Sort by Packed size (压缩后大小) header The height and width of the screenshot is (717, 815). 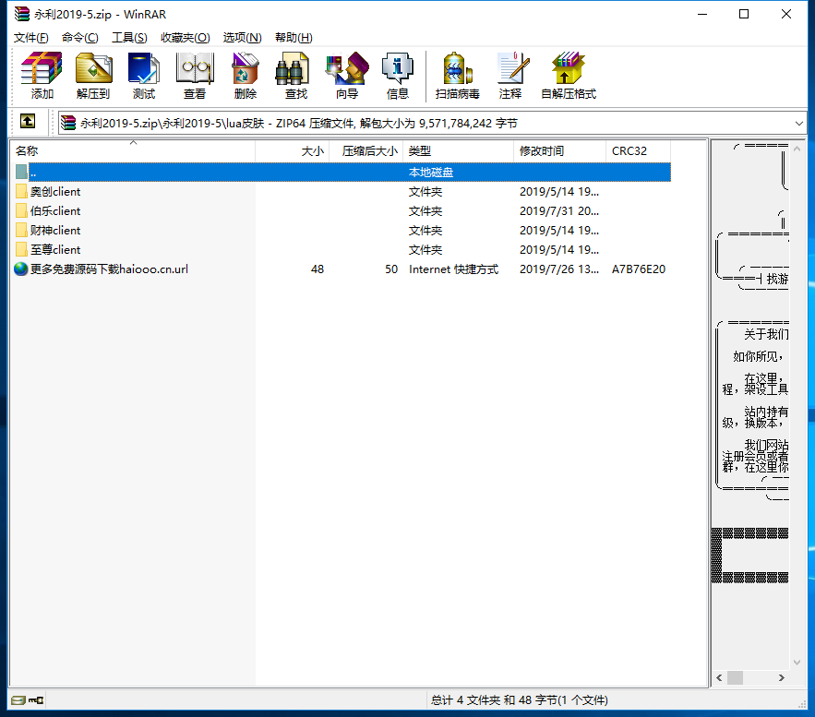point(366,151)
